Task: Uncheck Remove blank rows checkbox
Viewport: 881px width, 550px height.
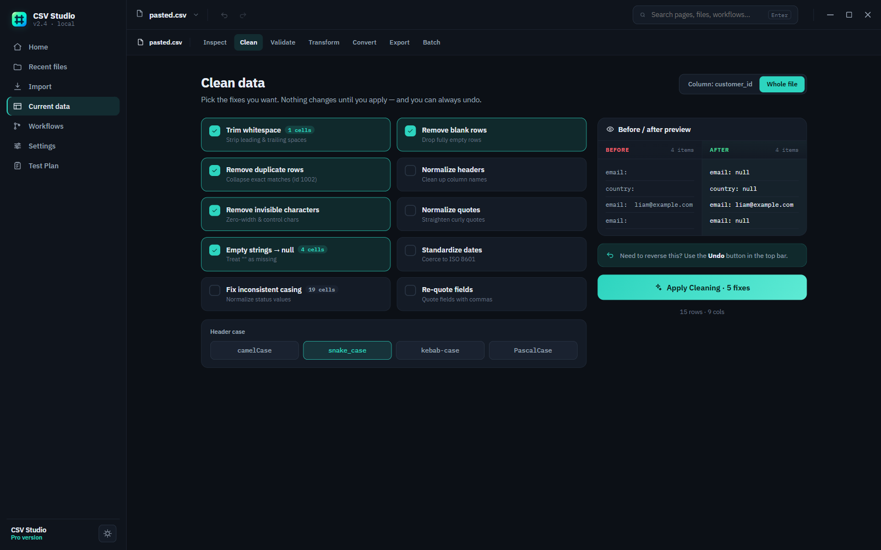Action: [x=410, y=131]
